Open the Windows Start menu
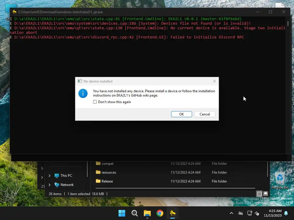This screenshot has height=220, width=294. 122,213
